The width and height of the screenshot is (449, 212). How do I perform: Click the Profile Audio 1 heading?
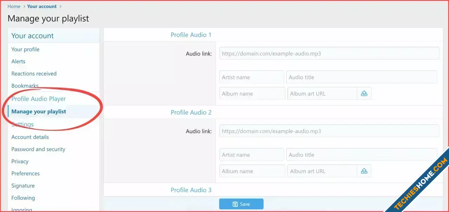tap(191, 35)
